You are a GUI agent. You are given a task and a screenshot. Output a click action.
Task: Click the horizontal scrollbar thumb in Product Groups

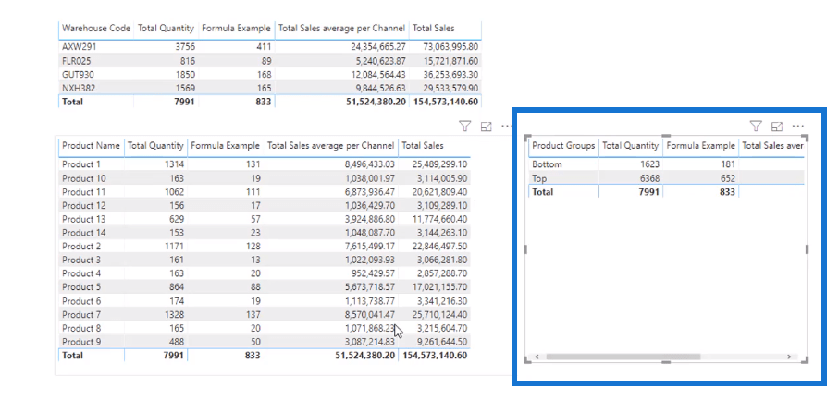coord(623,357)
